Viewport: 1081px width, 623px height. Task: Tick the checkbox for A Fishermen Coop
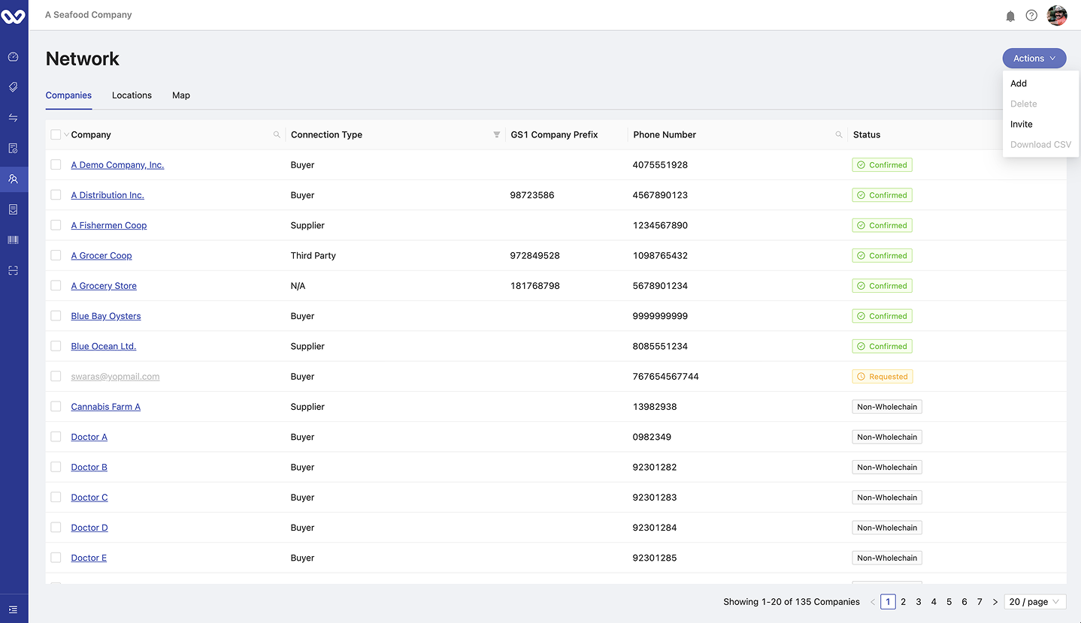pos(56,225)
